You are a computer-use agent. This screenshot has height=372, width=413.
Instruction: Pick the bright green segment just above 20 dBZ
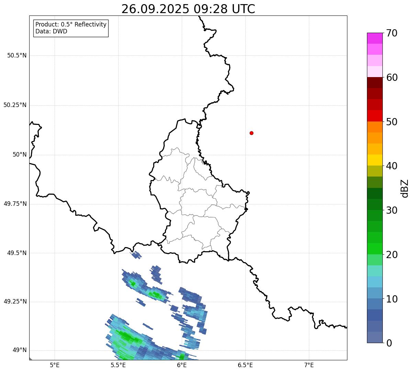pos(375,249)
